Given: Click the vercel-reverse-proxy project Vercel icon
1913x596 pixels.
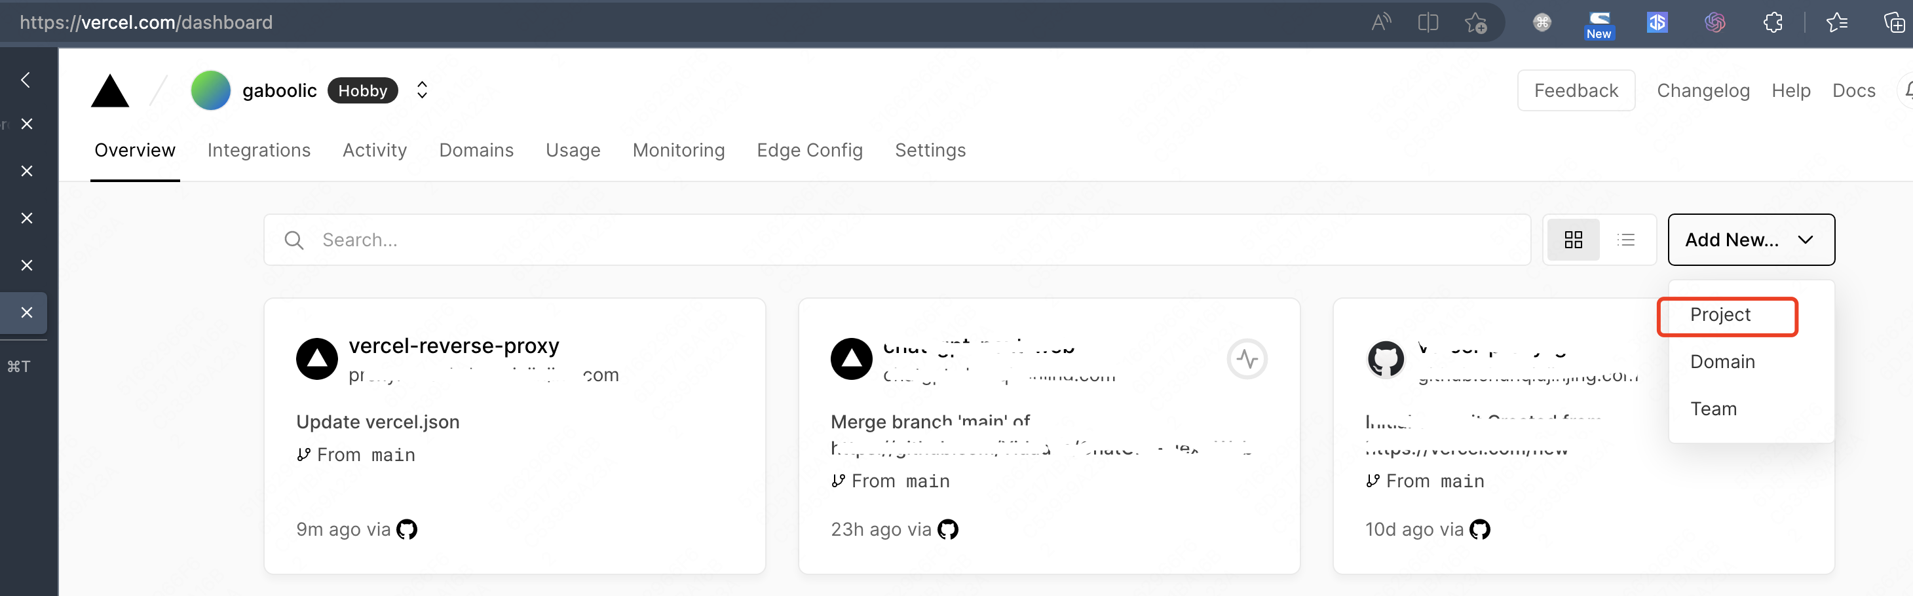Looking at the screenshot, I should pyautogui.click(x=317, y=359).
